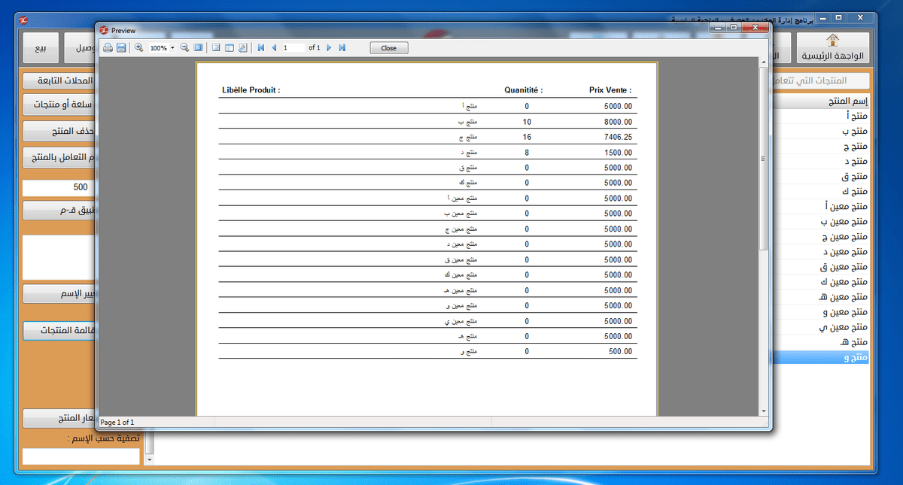Click the home icon on الواجهة الرئيسية button
Viewport: 903px width, 485px height.
coord(832,41)
